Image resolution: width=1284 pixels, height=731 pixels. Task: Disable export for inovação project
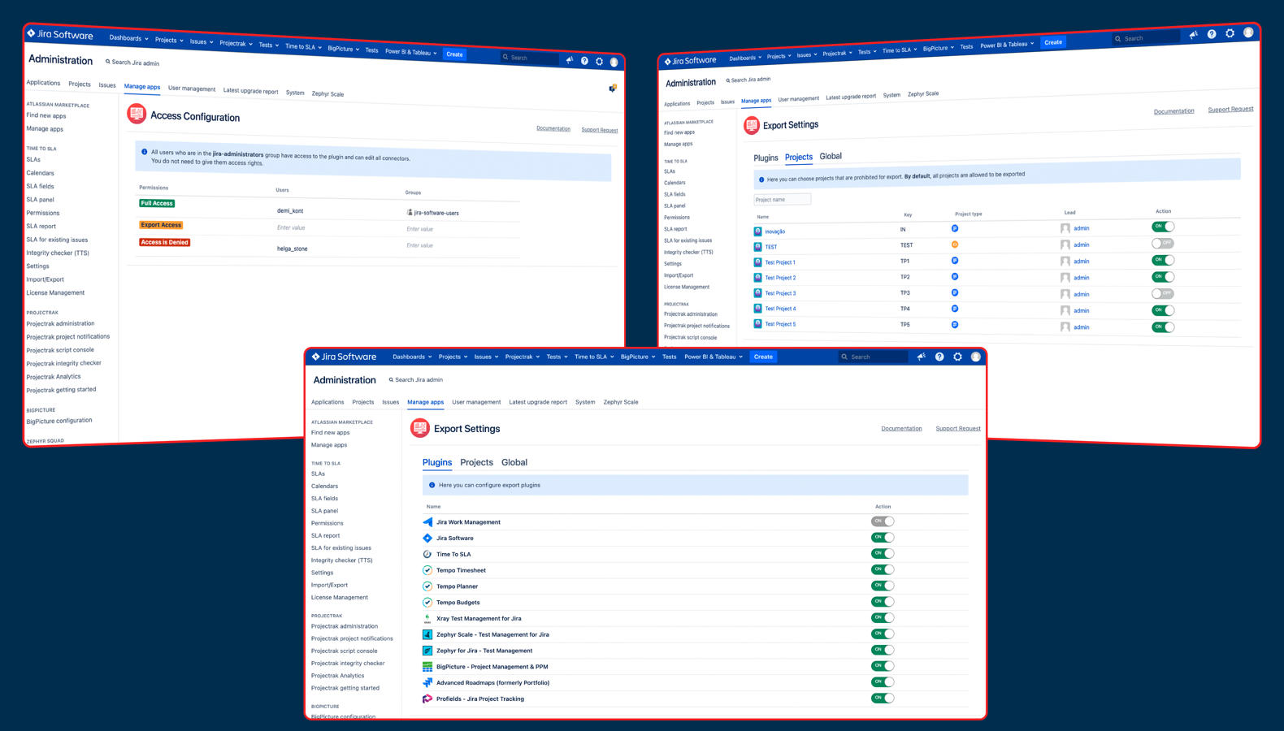(x=1163, y=227)
